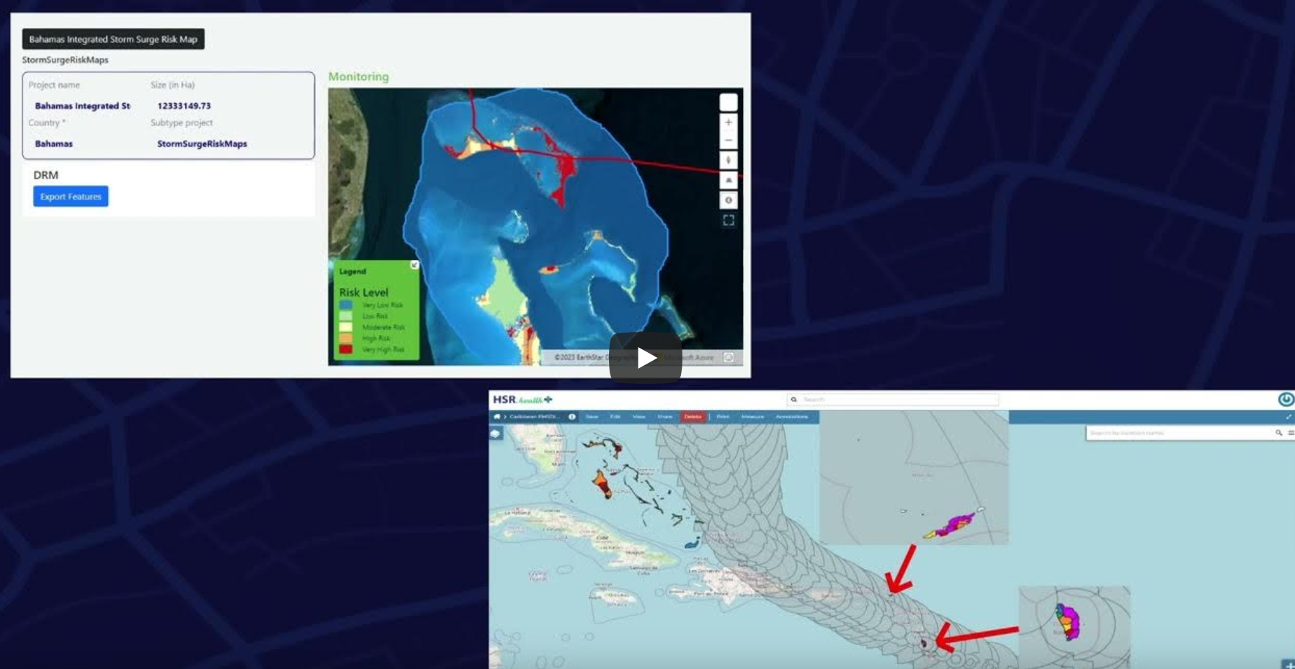Image resolution: width=1295 pixels, height=669 pixels.
Task: Enter fullscreen view of the risk map
Action: [x=729, y=220]
